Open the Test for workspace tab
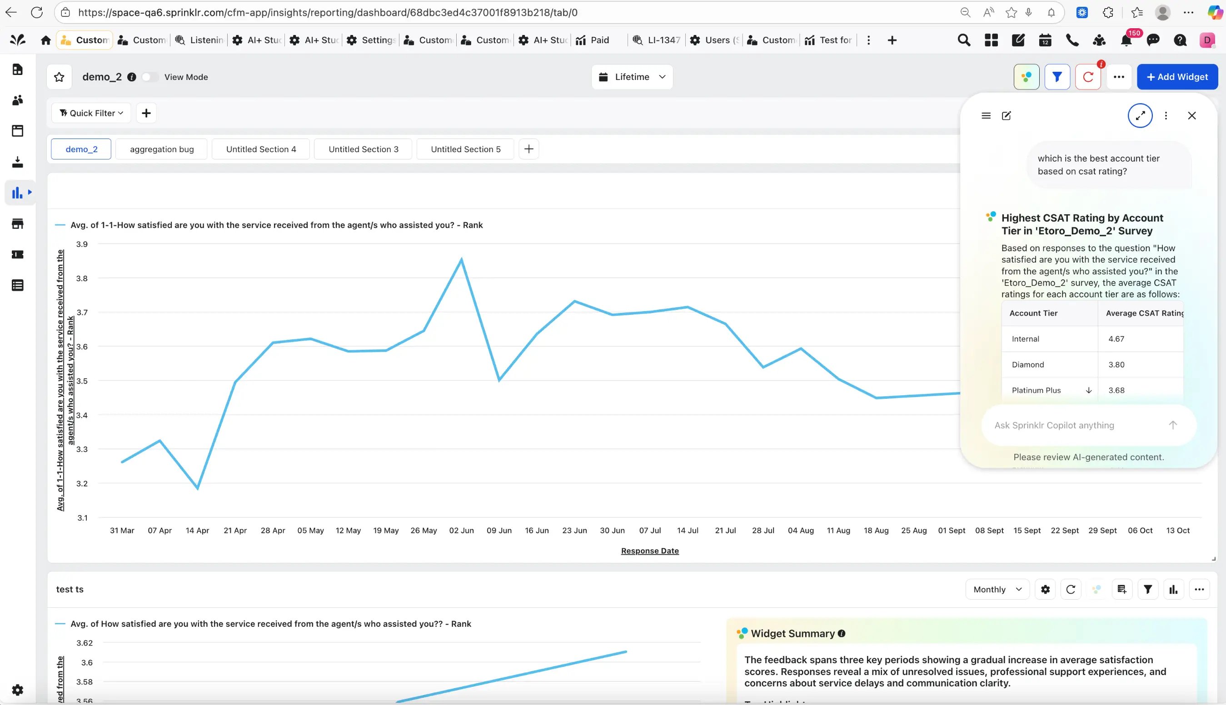 (828, 40)
